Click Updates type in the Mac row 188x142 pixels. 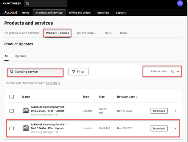(87, 111)
